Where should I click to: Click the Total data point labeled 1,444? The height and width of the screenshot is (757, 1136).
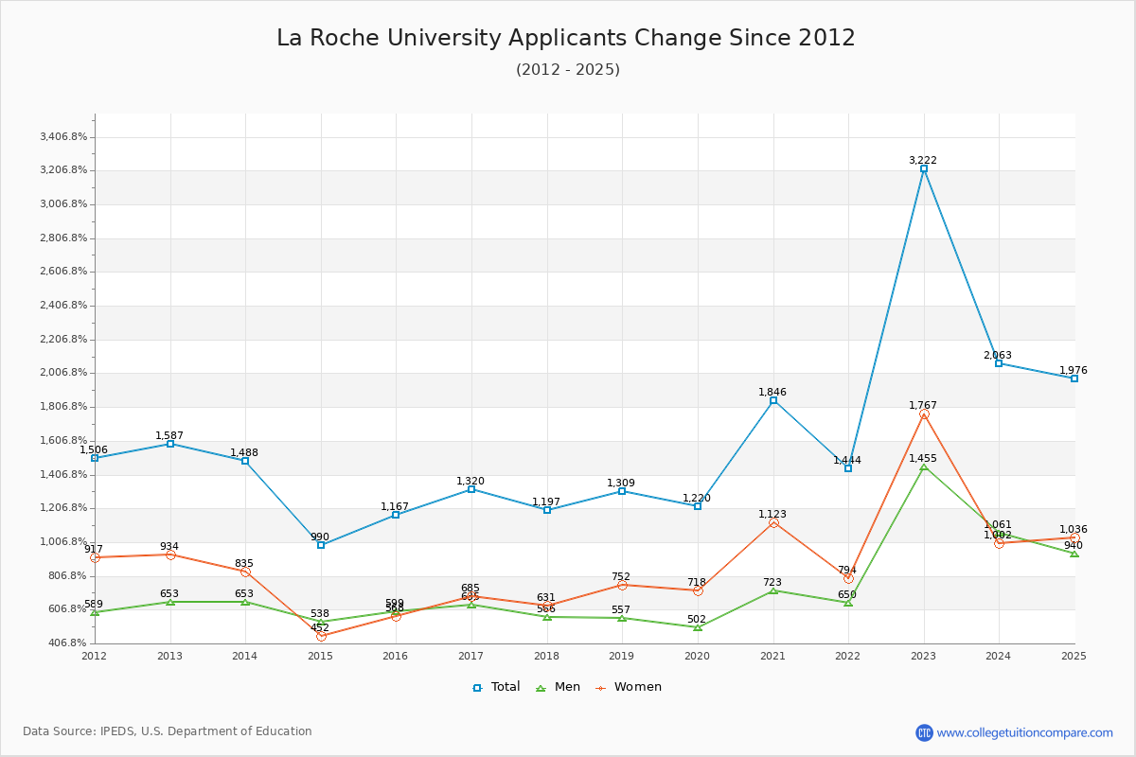pyautogui.click(x=848, y=468)
